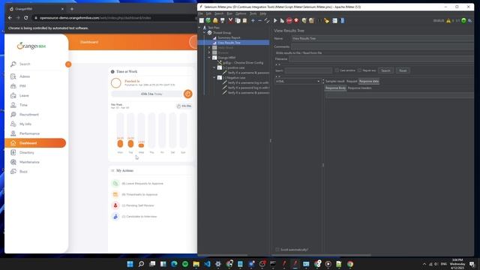Click the orange punch out clock button
The image size is (480, 270).
[188, 94]
